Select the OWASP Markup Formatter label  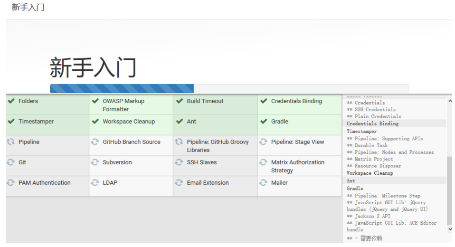tap(123, 105)
